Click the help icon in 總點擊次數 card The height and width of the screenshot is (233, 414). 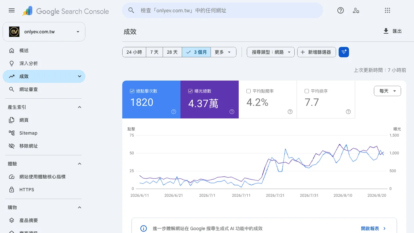[174, 112]
